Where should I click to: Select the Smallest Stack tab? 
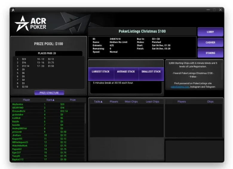tap(151, 74)
